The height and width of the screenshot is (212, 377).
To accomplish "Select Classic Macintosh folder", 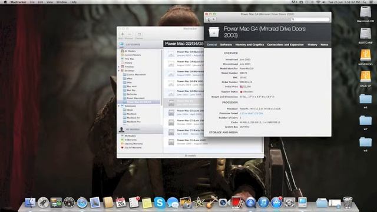I will pyautogui.click(x=136, y=75).
